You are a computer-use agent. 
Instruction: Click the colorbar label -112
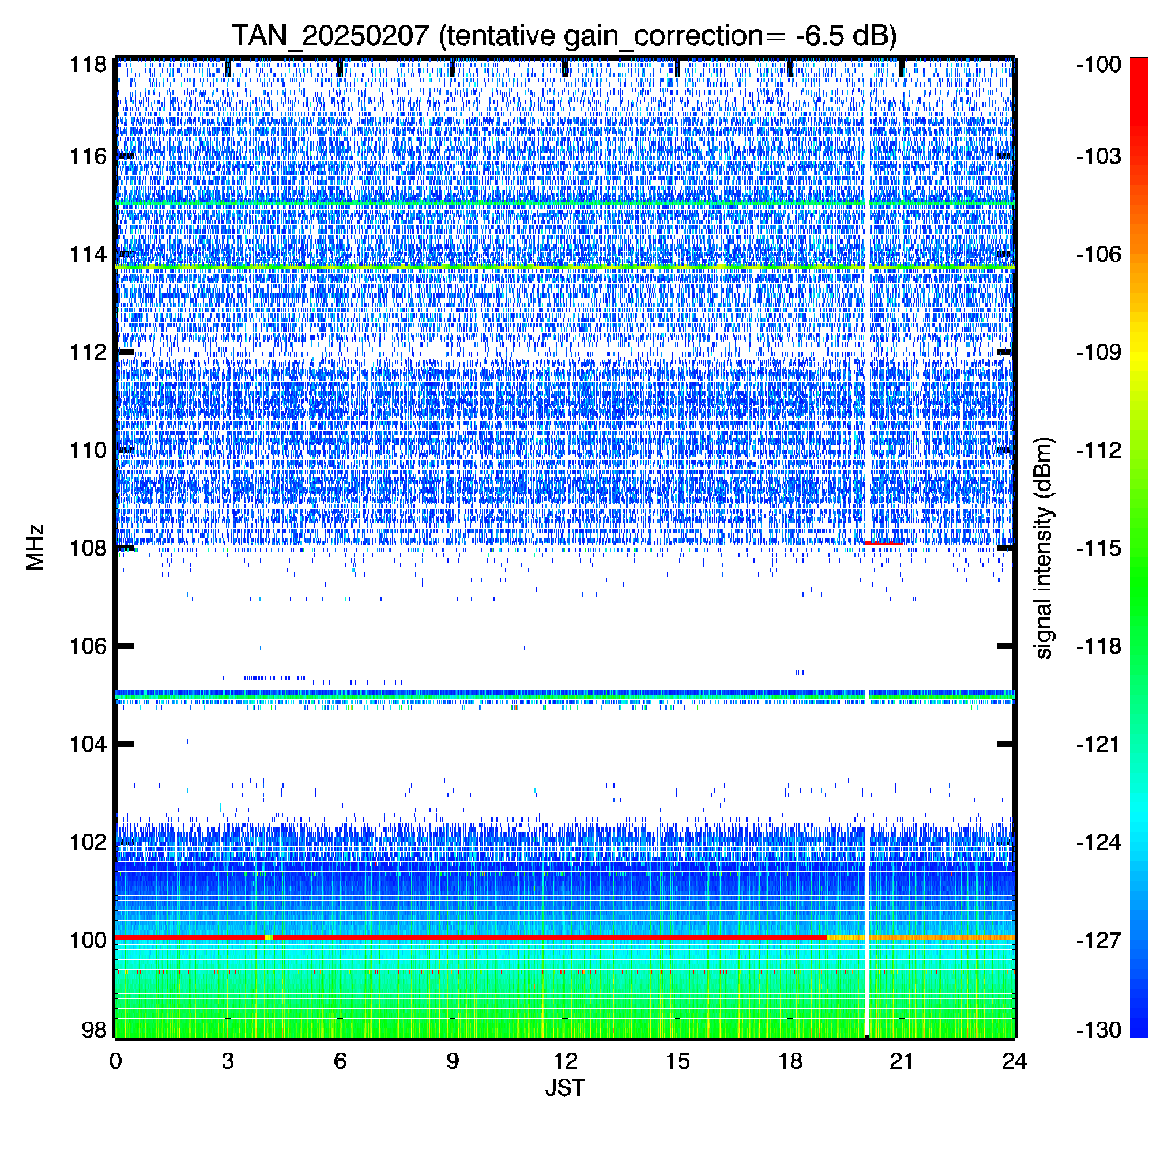1099,450
